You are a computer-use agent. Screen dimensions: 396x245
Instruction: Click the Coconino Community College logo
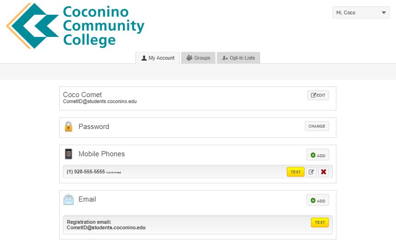point(75,26)
